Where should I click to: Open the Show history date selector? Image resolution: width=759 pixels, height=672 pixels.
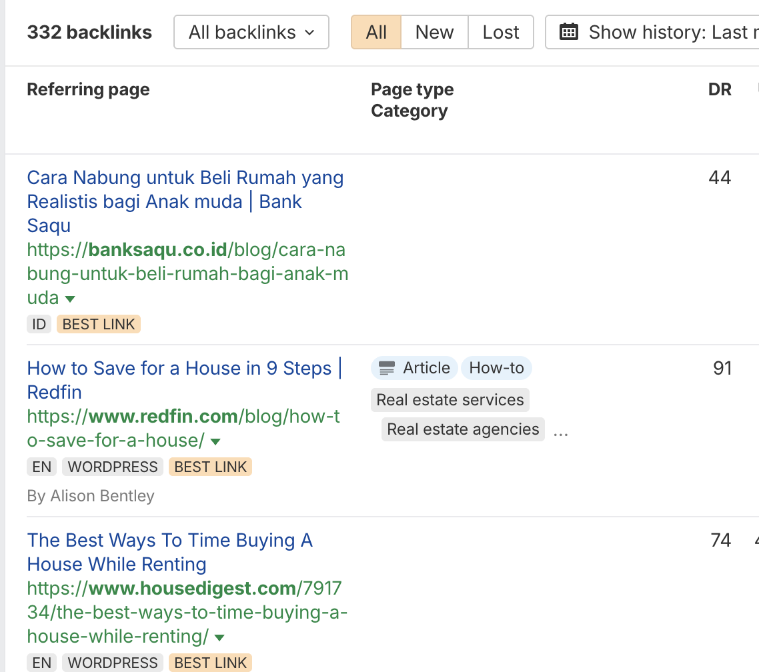[660, 32]
